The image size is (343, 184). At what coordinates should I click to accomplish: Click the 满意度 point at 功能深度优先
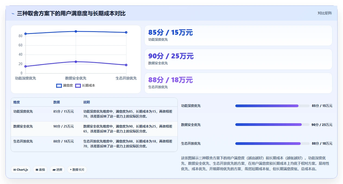26,34
